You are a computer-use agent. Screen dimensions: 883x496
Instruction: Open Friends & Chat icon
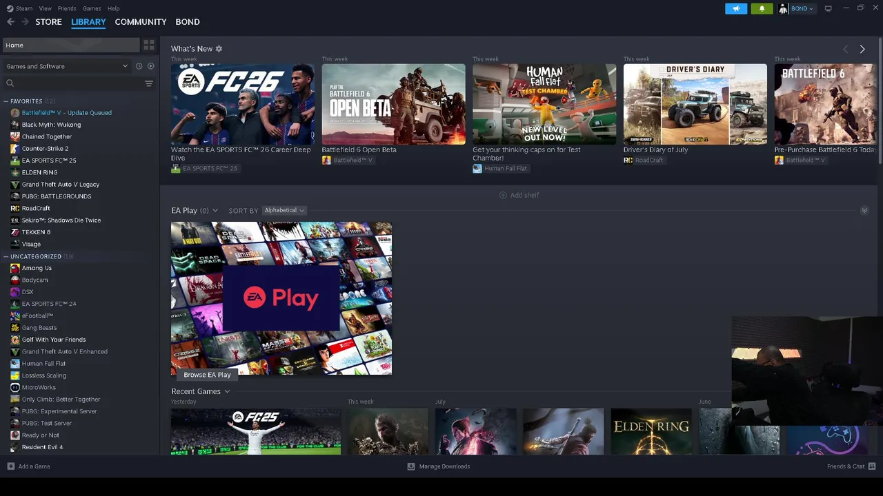click(872, 466)
